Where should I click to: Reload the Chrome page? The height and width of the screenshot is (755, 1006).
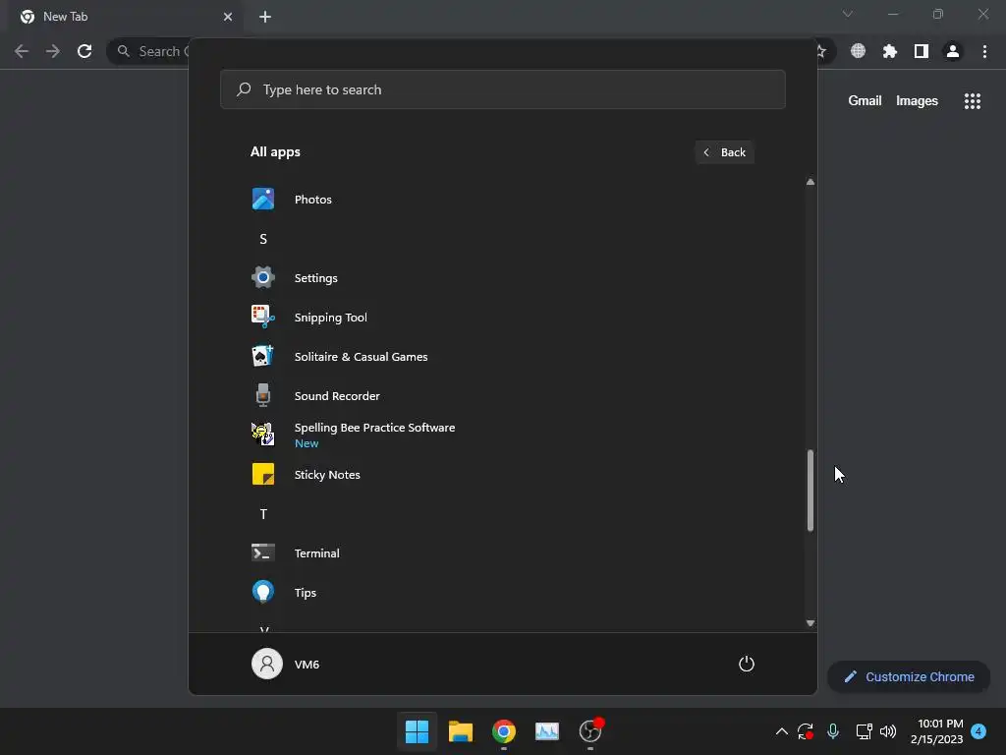coord(84,51)
